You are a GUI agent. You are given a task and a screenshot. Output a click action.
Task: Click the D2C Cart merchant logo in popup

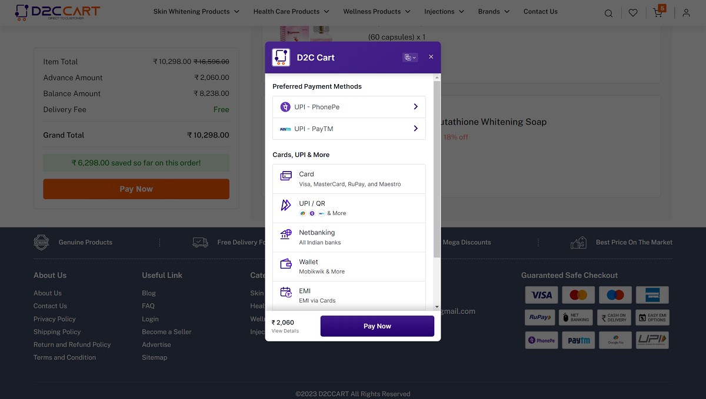281,57
